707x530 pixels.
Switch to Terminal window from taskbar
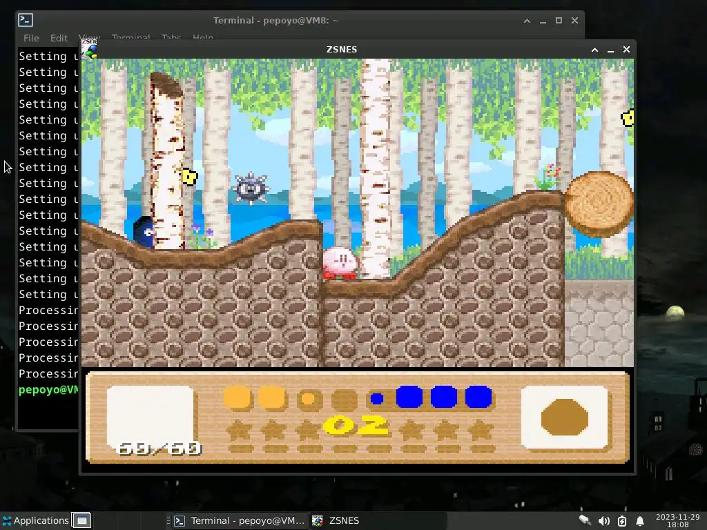point(240,520)
